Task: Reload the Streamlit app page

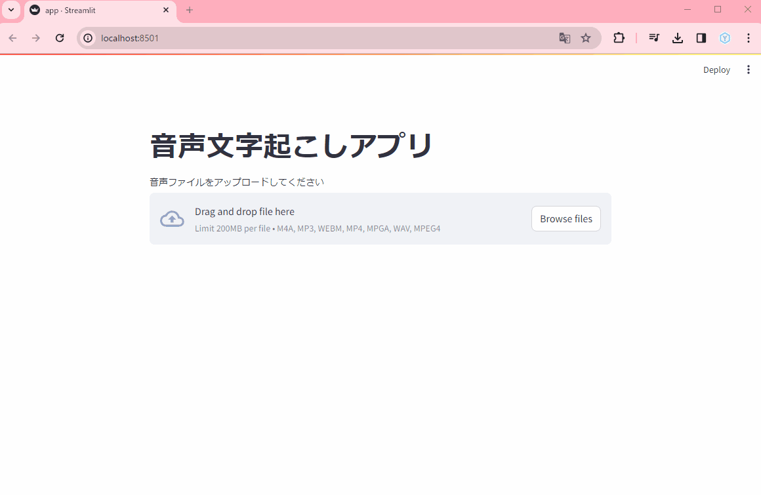Action: [x=59, y=38]
